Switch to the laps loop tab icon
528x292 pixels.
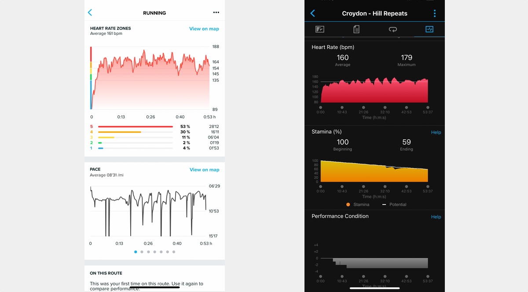(x=393, y=29)
